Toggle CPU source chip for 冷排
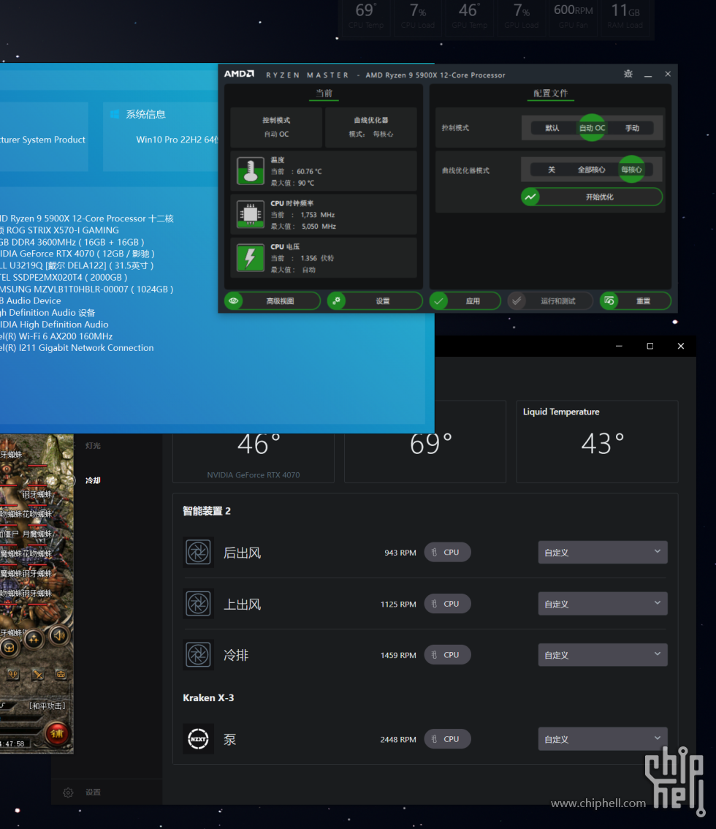This screenshot has height=829, width=716. [447, 655]
